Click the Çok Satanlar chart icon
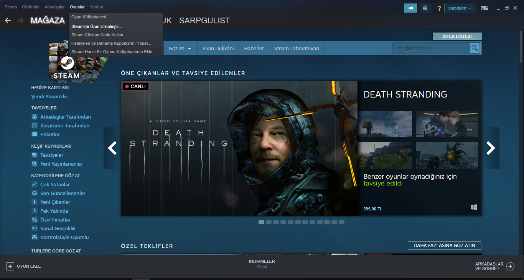The width and height of the screenshot is (524, 280). 35,184
